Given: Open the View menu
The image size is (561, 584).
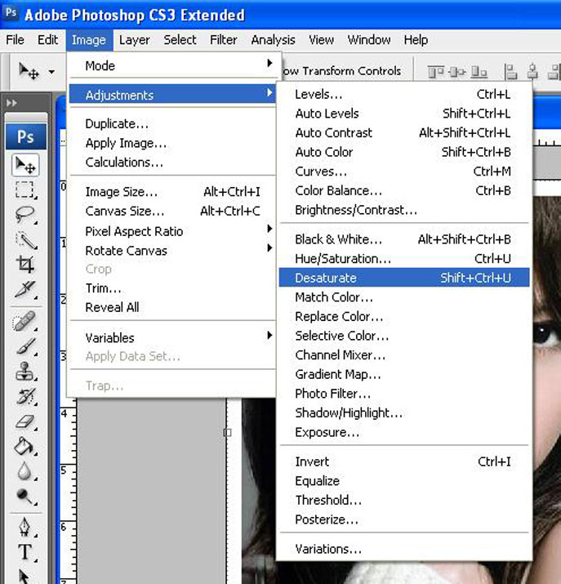Looking at the screenshot, I should click(321, 39).
